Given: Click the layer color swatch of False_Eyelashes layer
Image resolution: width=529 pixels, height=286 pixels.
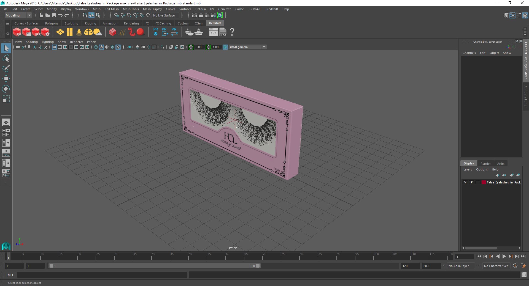Looking at the screenshot, I should pos(484,182).
